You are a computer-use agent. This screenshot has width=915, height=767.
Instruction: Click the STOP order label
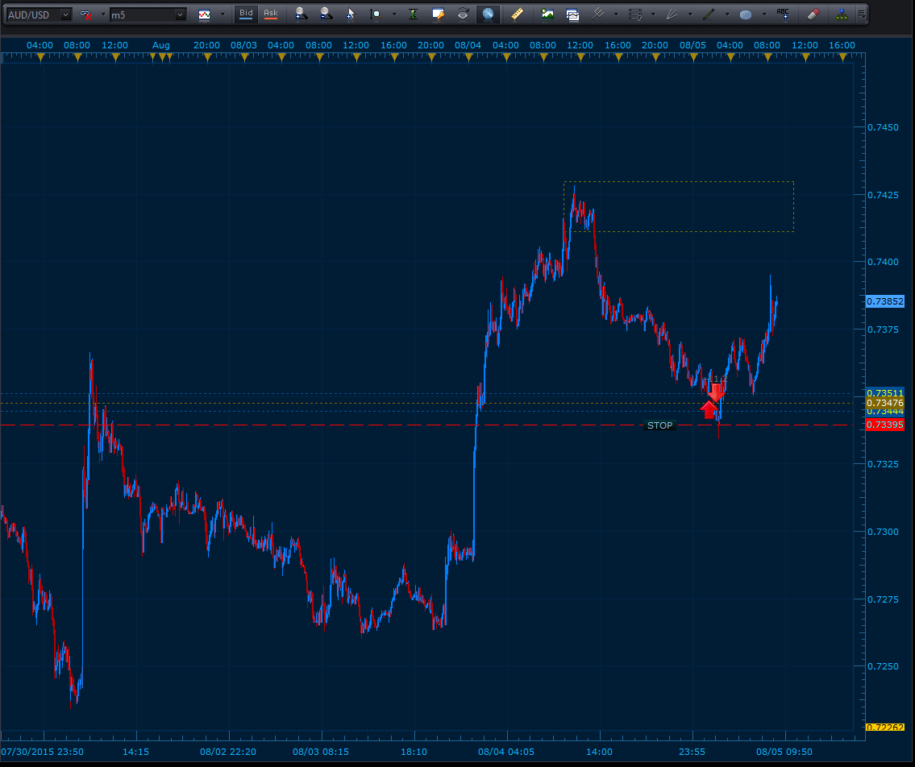pyautogui.click(x=659, y=425)
